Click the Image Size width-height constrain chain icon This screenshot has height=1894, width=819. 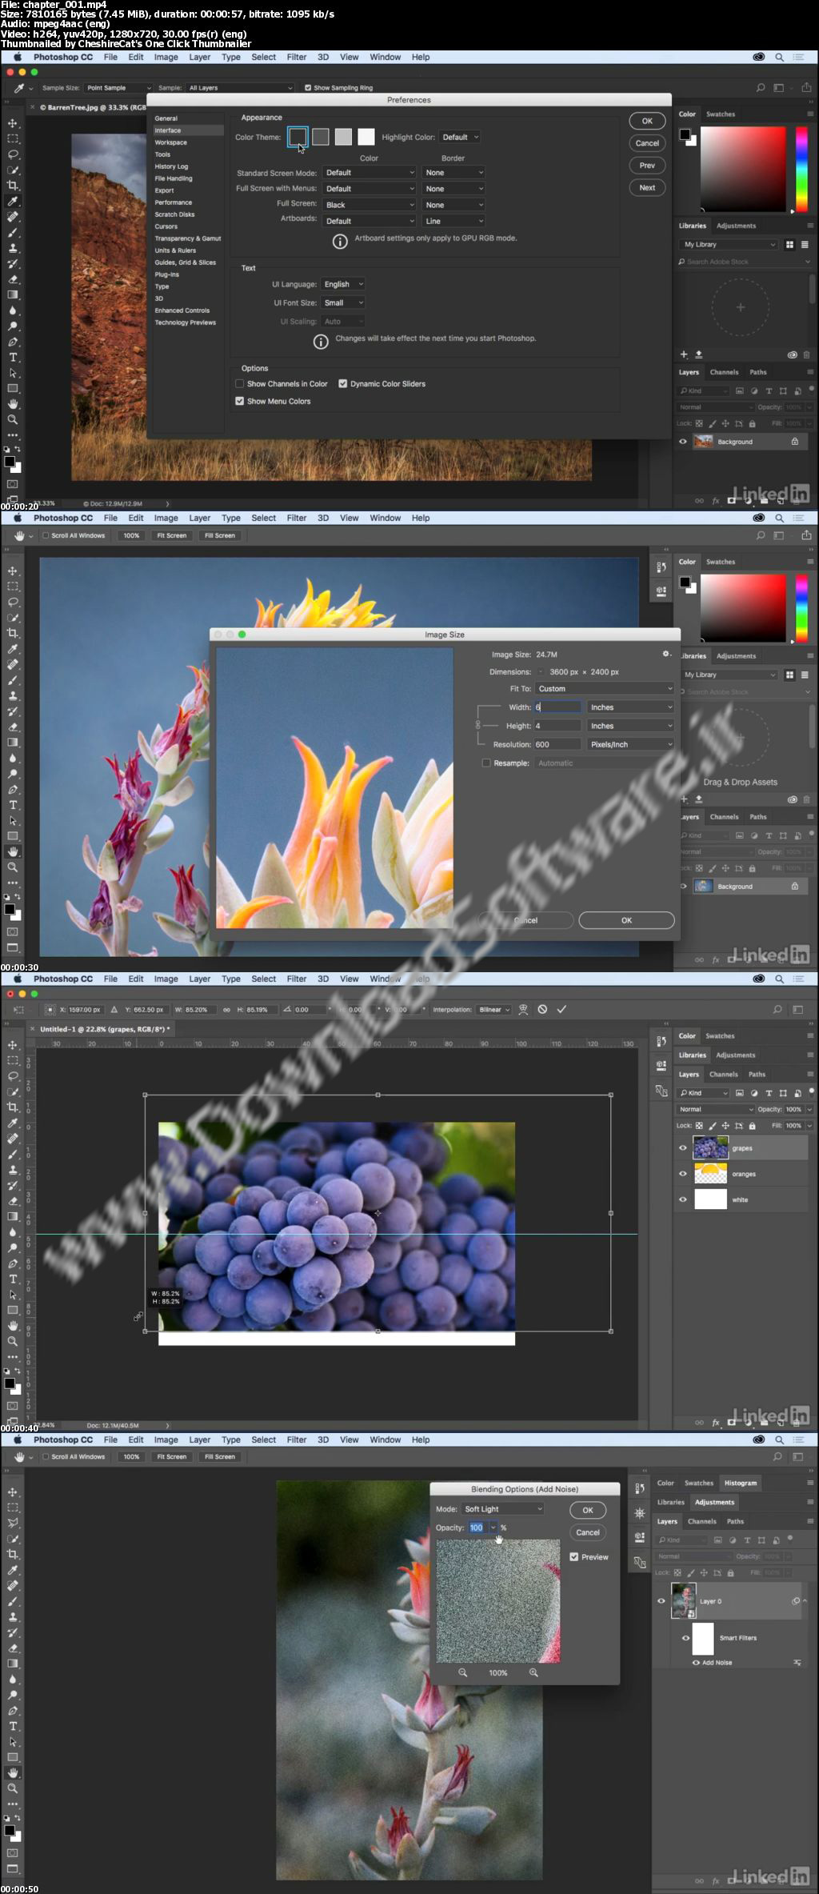coord(478,724)
